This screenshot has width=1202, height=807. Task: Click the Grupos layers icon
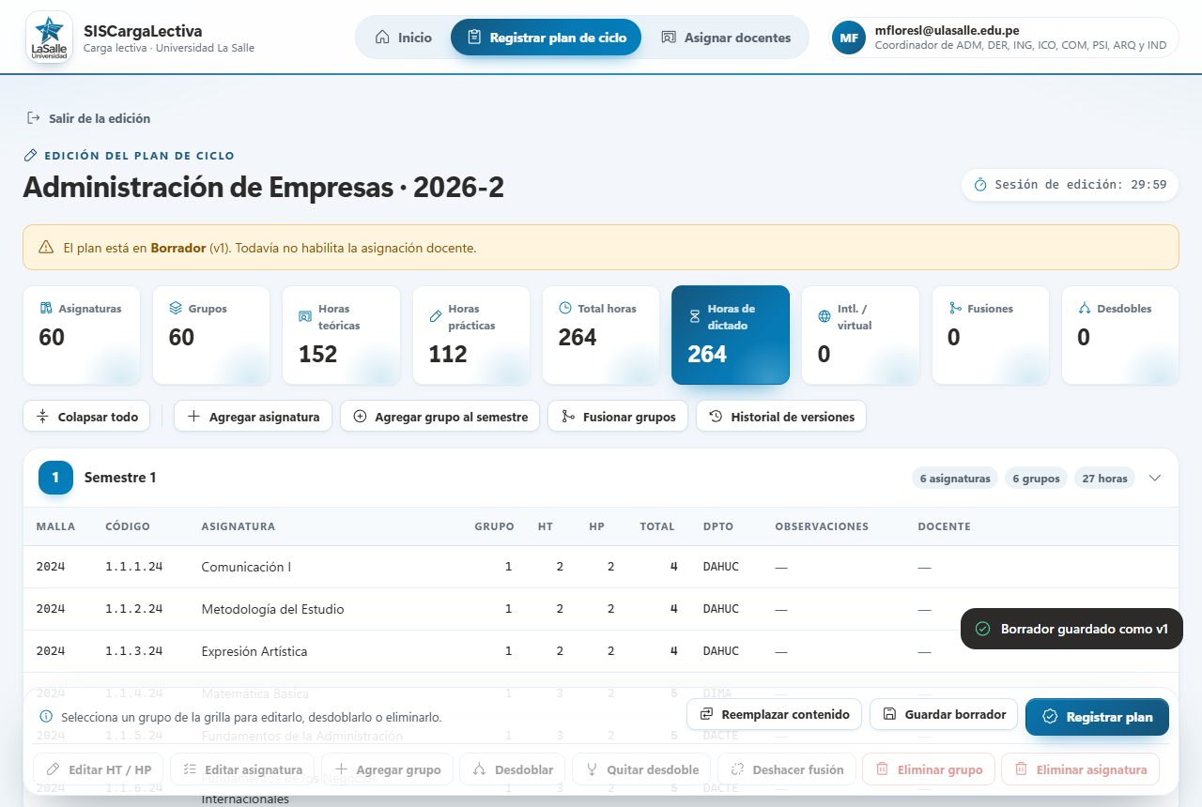176,308
